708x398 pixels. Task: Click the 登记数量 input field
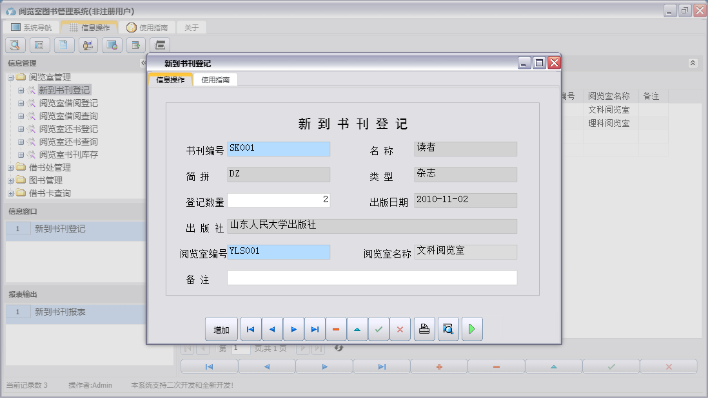(279, 200)
